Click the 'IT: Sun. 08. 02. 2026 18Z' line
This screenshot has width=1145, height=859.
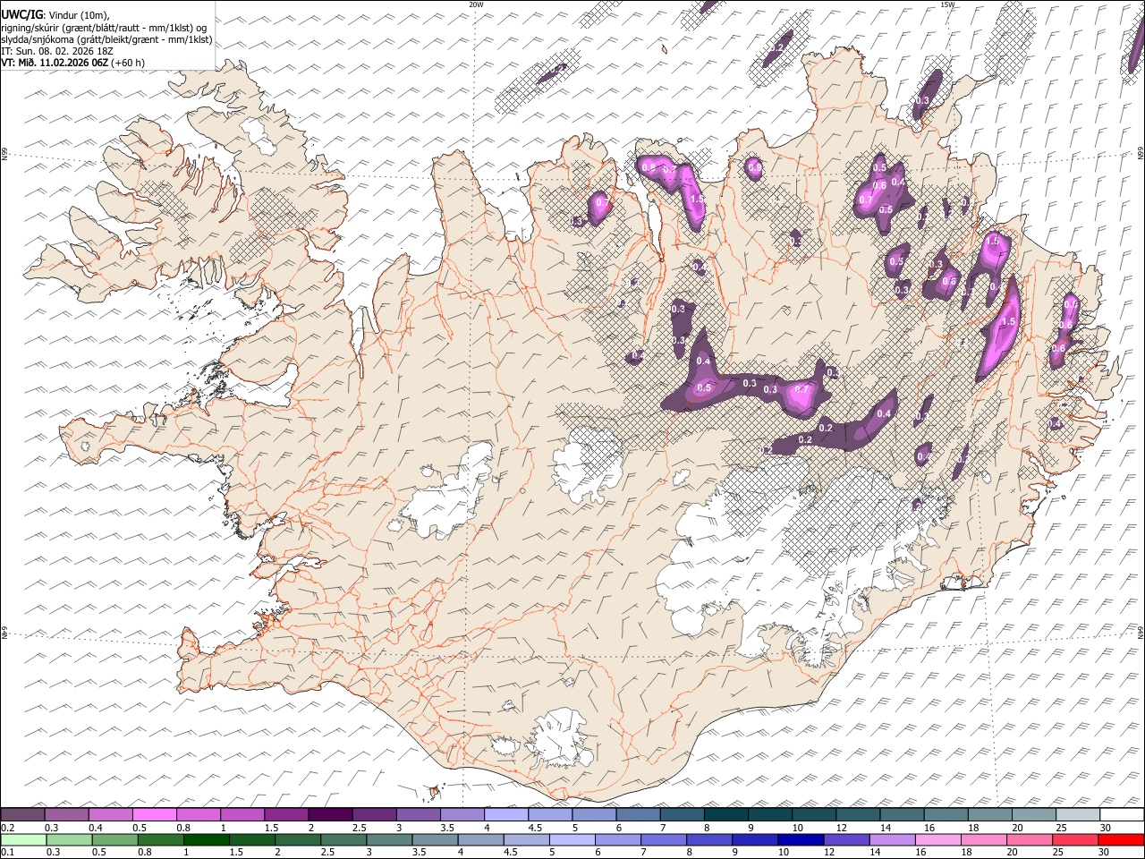pyautogui.click(x=57, y=51)
